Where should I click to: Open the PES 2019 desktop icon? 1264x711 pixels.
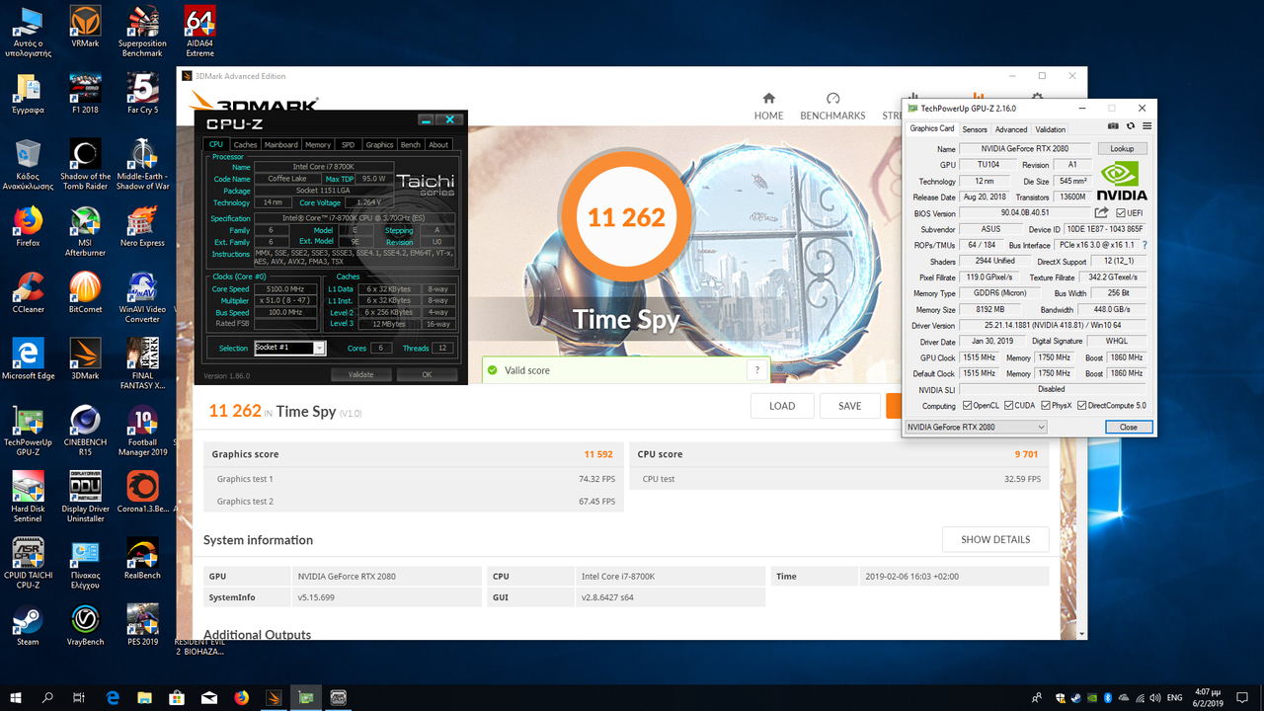(142, 625)
